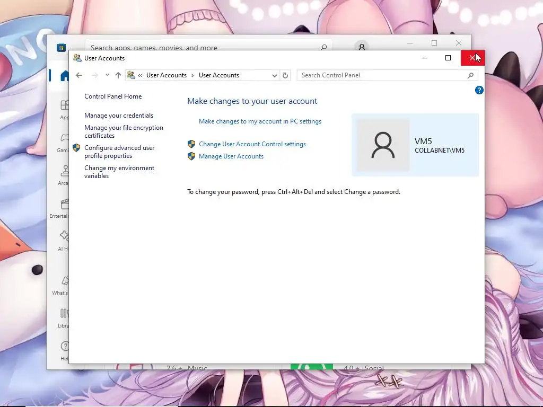This screenshot has height=407, width=543.
Task: Click shield icon beside Configure advanced user profile
Action: click(76, 148)
